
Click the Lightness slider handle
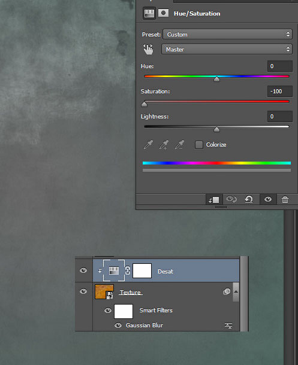click(x=216, y=129)
